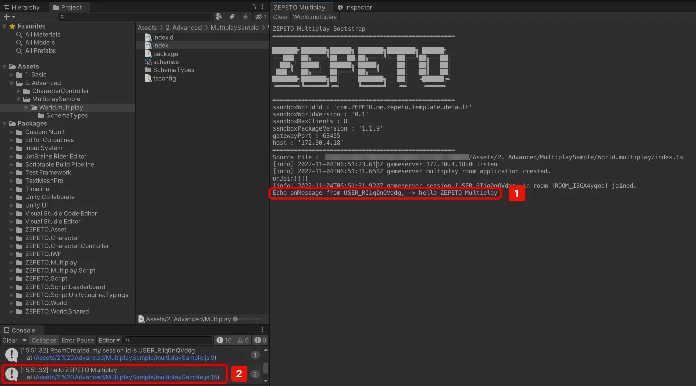The width and height of the screenshot is (696, 386).
Task: Switch to the Inspector tab
Action: point(355,7)
